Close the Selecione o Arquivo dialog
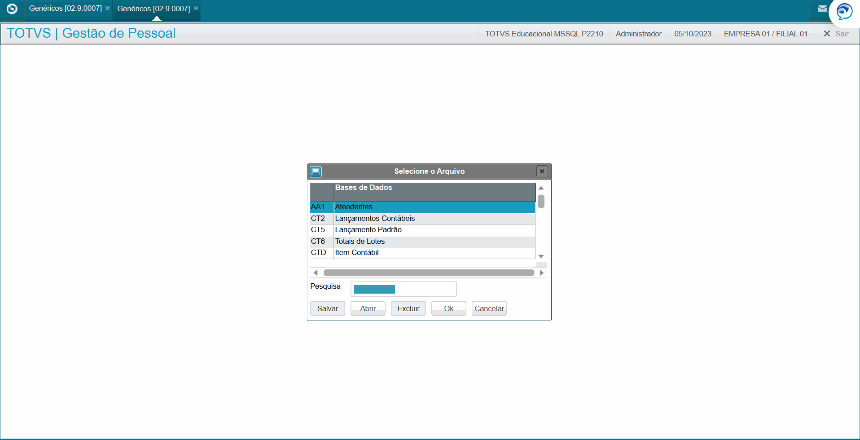The image size is (860, 440). click(x=542, y=171)
